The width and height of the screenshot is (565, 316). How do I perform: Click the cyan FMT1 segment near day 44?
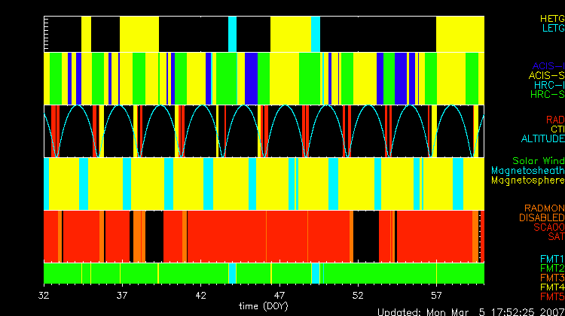(x=233, y=272)
